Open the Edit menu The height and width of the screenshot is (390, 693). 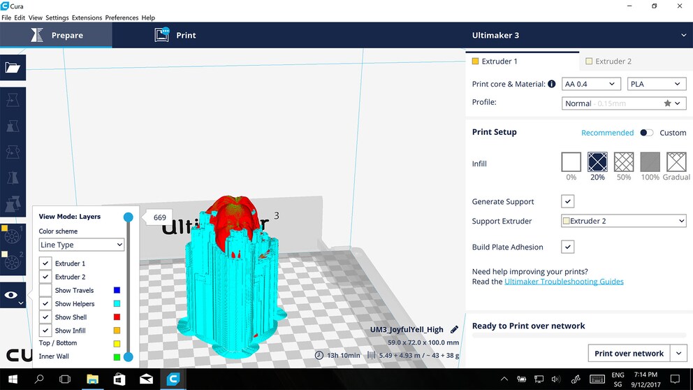pos(20,17)
